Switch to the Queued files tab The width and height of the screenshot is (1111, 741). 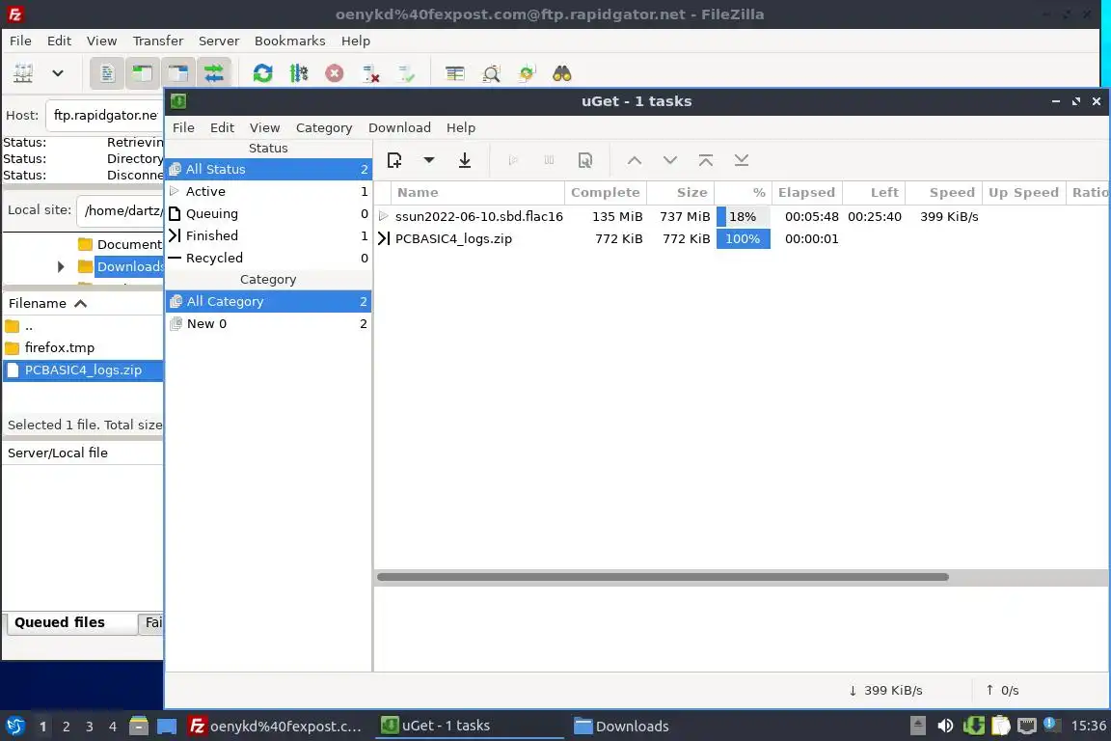(x=70, y=622)
